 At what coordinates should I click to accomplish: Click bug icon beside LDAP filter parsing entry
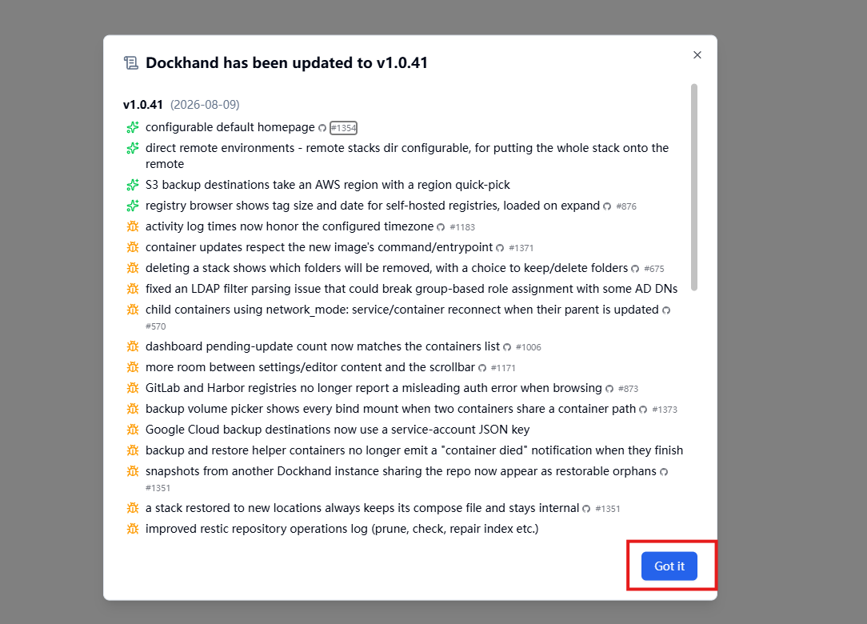[133, 289]
